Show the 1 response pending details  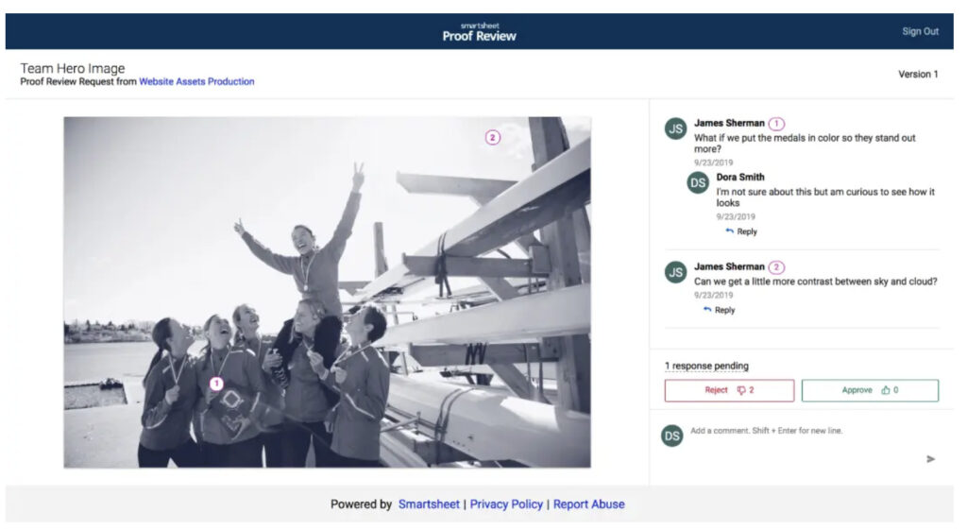[706, 366]
